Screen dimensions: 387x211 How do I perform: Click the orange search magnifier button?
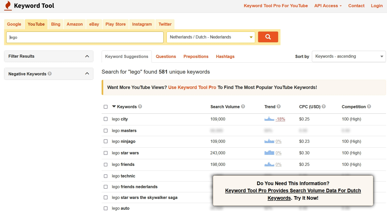[x=268, y=37]
